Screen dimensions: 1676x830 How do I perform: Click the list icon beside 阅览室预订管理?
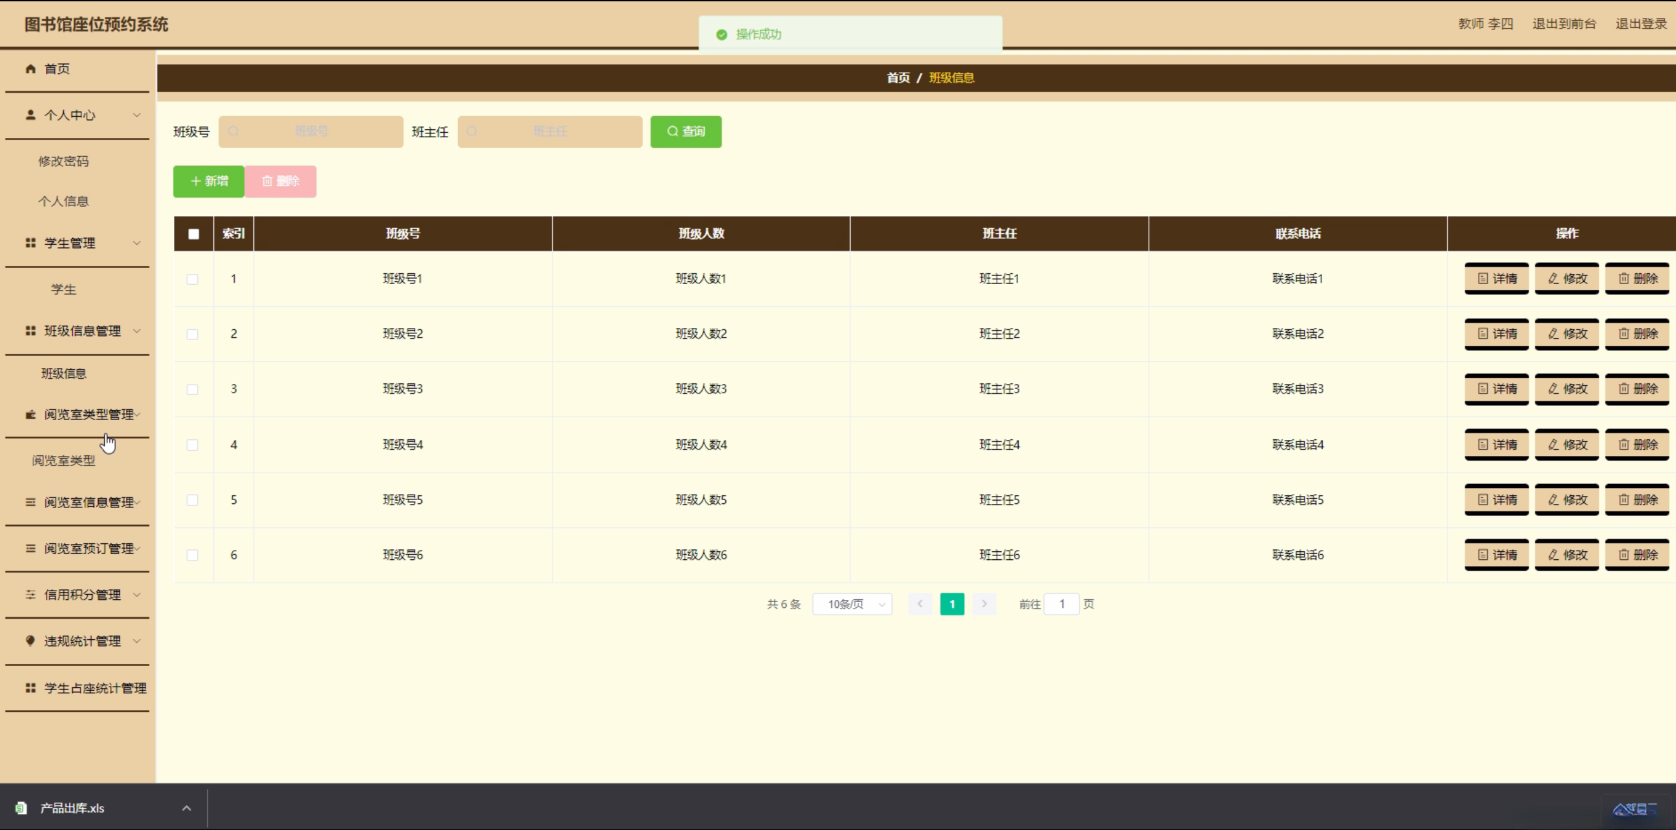(x=31, y=548)
